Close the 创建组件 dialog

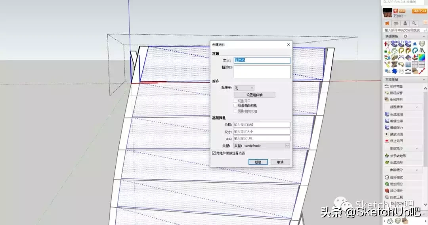288,45
